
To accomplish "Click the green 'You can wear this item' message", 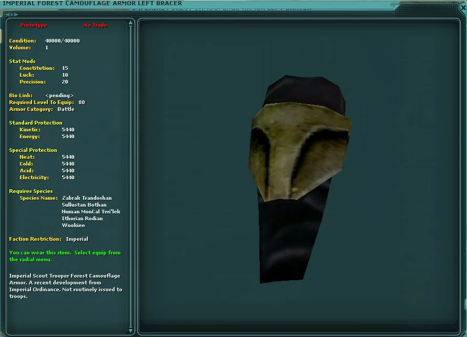I will [65, 257].
